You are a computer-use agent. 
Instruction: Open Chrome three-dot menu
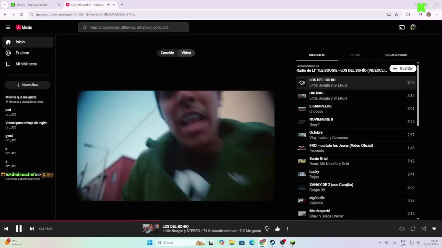point(437,14)
